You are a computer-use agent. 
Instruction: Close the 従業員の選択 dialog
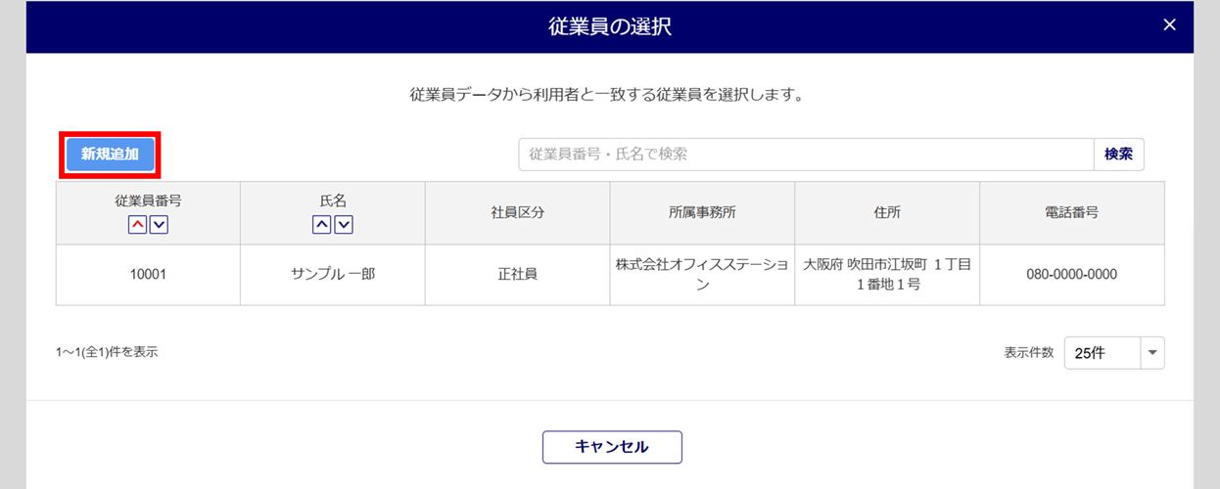click(x=1169, y=25)
